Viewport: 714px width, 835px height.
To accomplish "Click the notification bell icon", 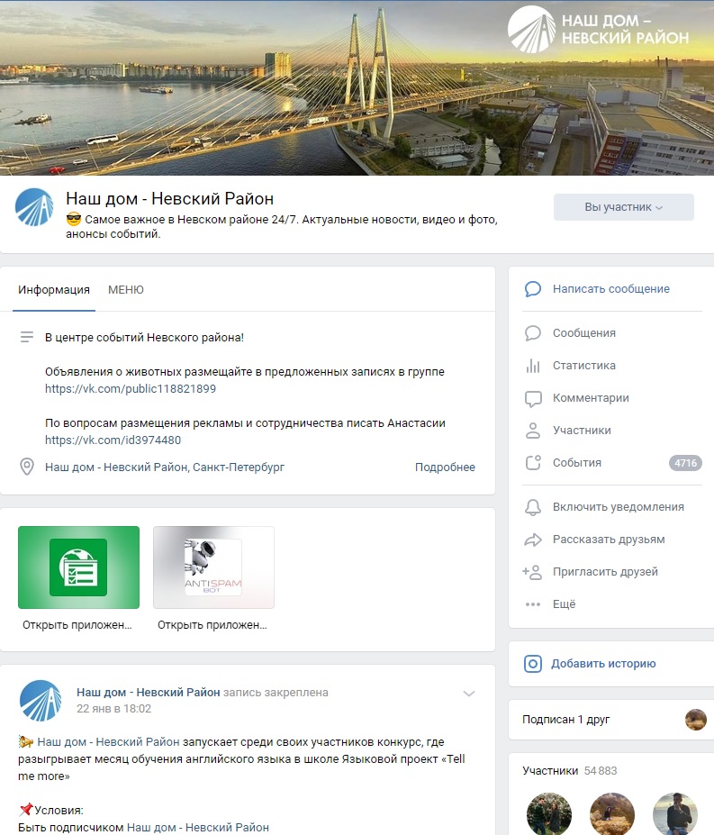I will tap(533, 507).
